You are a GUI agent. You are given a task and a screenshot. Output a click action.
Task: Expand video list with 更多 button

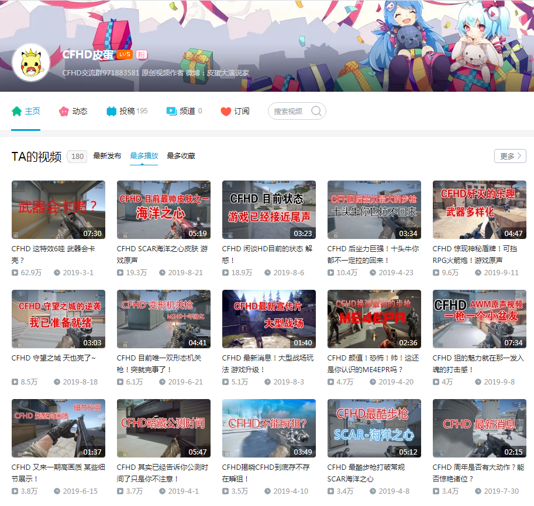(510, 156)
